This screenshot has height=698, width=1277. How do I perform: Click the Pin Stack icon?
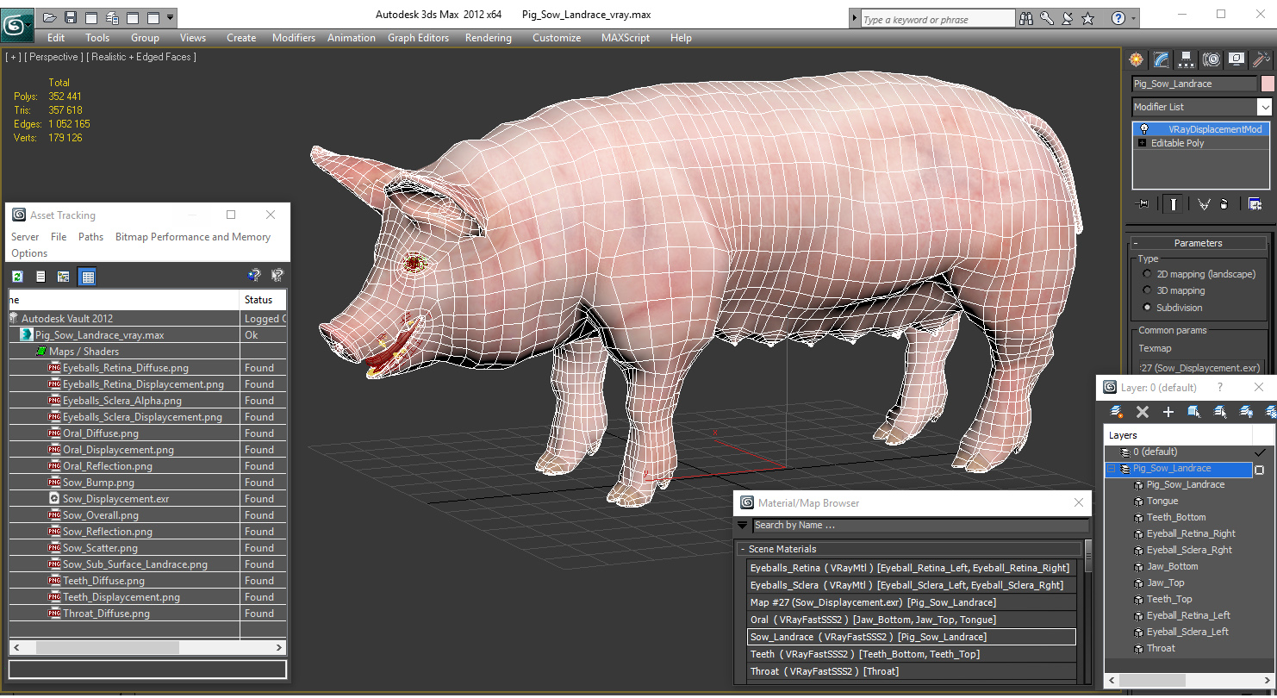click(1143, 204)
